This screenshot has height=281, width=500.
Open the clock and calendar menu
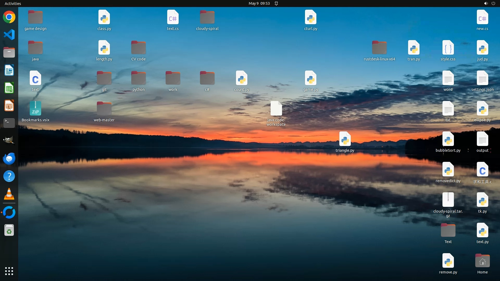click(x=259, y=3)
